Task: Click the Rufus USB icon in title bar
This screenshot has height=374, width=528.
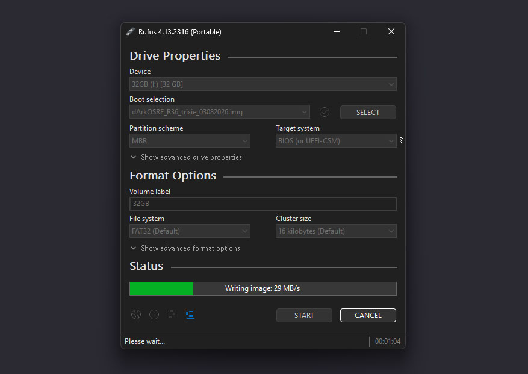Action: 130,32
